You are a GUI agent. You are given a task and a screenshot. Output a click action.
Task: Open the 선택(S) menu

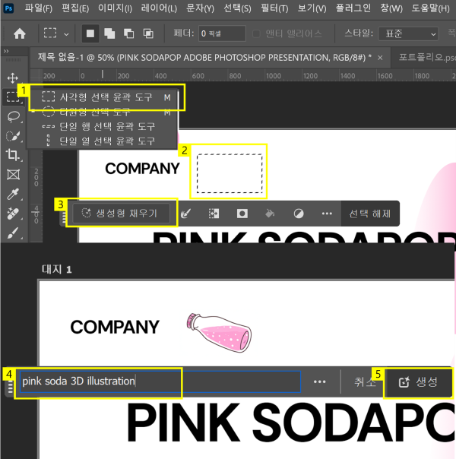point(237,8)
